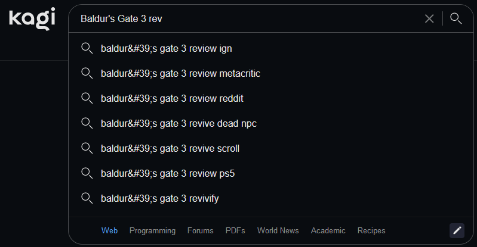Clear the search box with the X icon
The image size is (477, 247).
[429, 18]
